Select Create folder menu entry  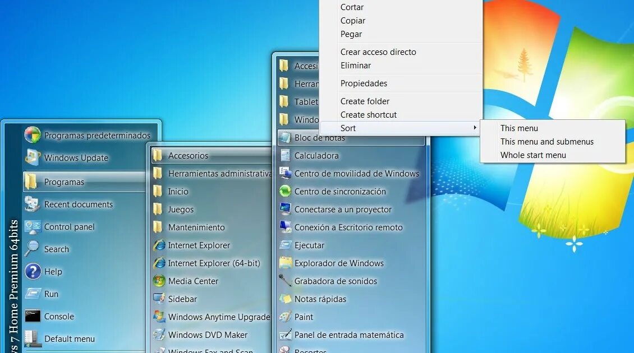[x=365, y=101]
